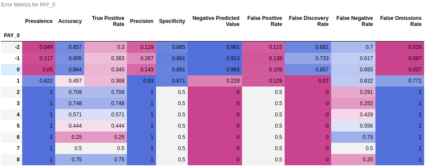
Task: Select Negative Predicted Value header
Action: pyautogui.click(x=216, y=21)
